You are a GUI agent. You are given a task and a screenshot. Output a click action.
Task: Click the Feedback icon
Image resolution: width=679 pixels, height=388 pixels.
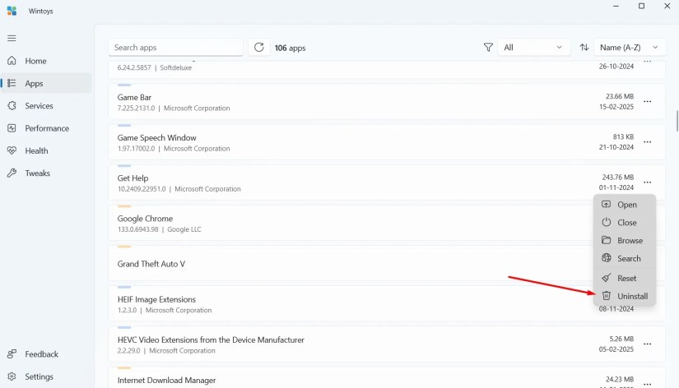(x=12, y=353)
